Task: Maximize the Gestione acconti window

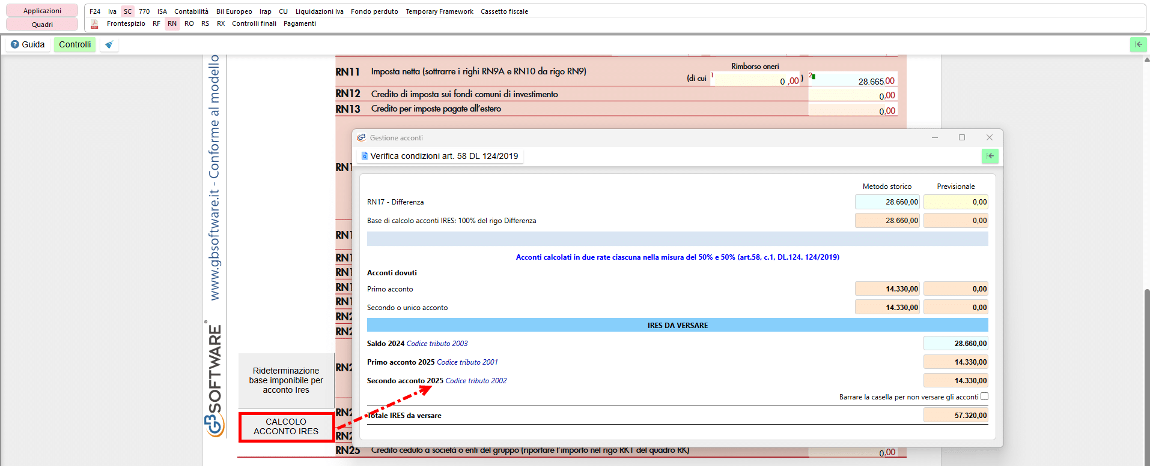Action: (961, 137)
